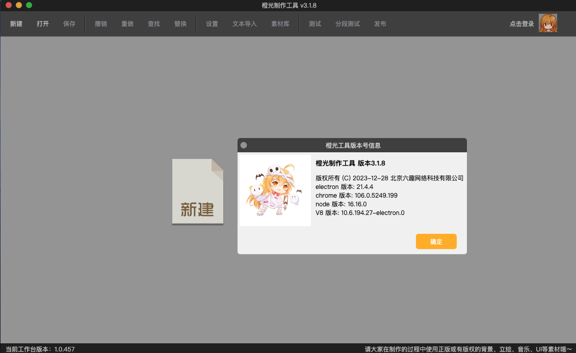
Task: Start 测试 from the toolbar
Action: pyautogui.click(x=315, y=24)
